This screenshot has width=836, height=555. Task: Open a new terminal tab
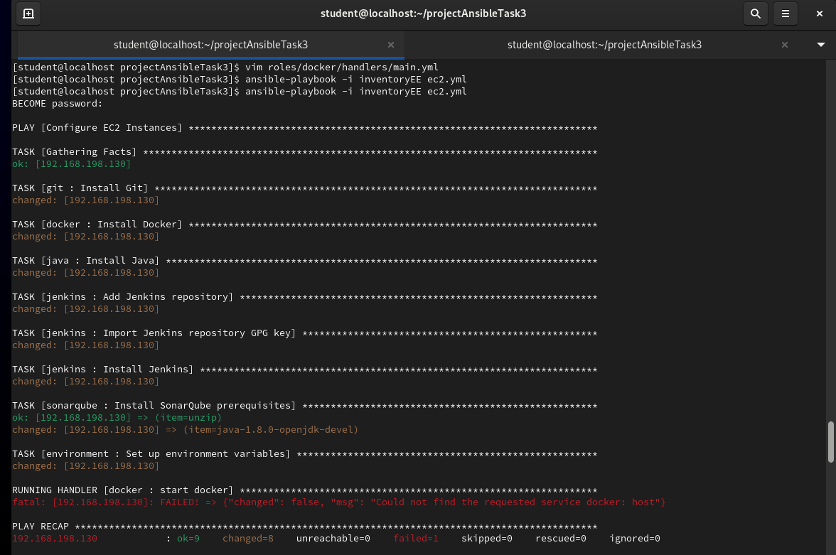28,14
